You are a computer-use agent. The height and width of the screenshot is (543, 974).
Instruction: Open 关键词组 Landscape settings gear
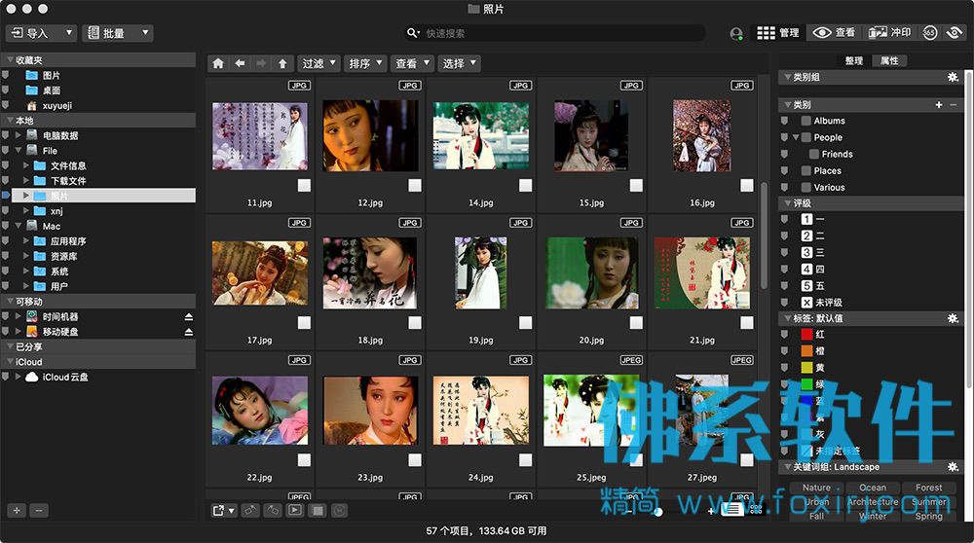tap(953, 467)
